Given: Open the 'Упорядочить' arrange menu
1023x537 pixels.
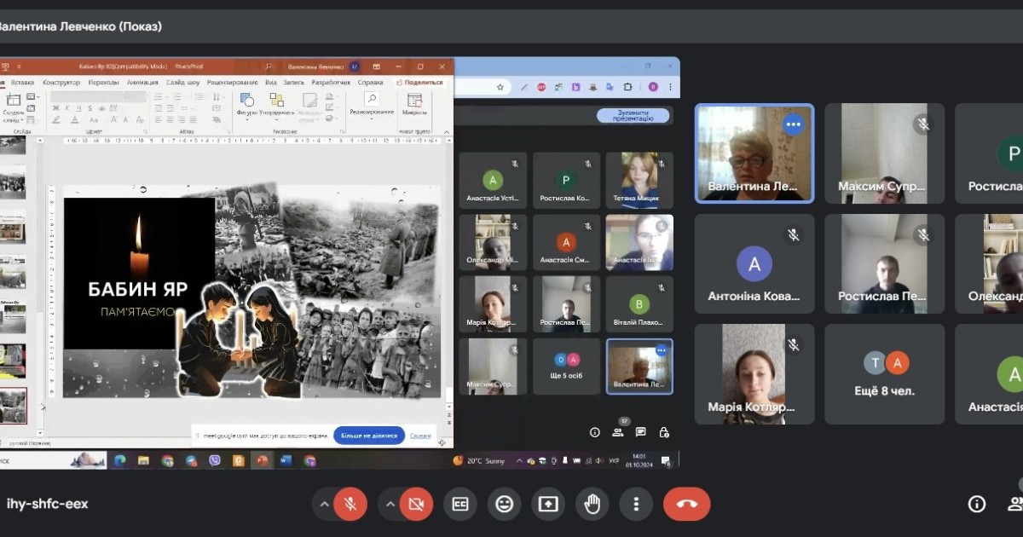Looking at the screenshot, I should tap(276, 105).
